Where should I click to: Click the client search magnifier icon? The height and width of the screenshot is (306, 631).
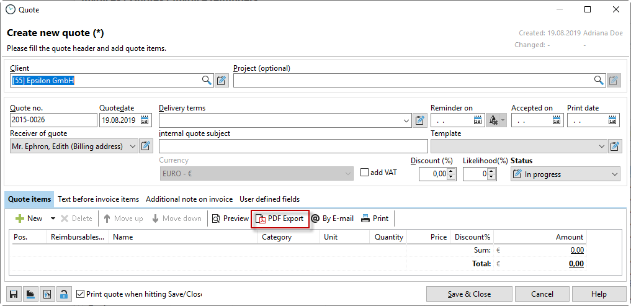(x=207, y=80)
